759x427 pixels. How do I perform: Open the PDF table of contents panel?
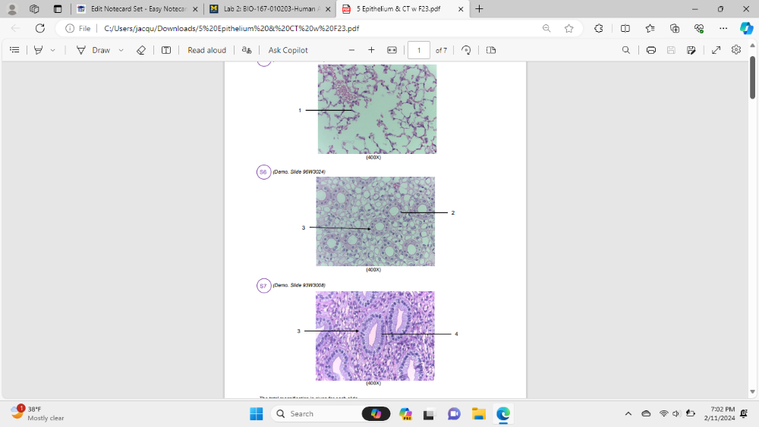tap(14, 50)
